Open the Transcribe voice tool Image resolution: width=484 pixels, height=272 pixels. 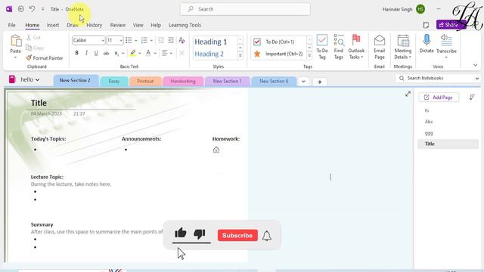(x=446, y=46)
